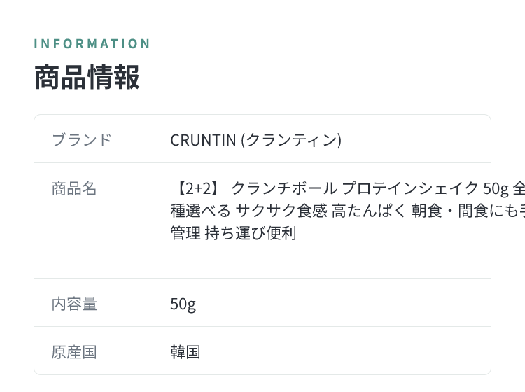Select the 韓国 origin value

185,353
